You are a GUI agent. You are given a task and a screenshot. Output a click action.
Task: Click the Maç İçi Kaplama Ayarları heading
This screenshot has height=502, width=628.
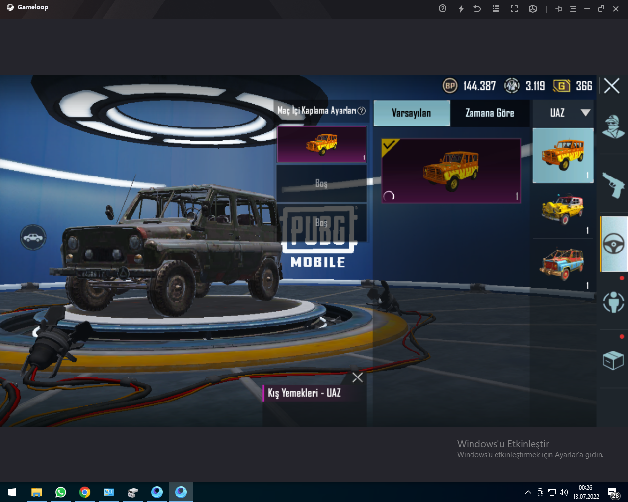317,111
